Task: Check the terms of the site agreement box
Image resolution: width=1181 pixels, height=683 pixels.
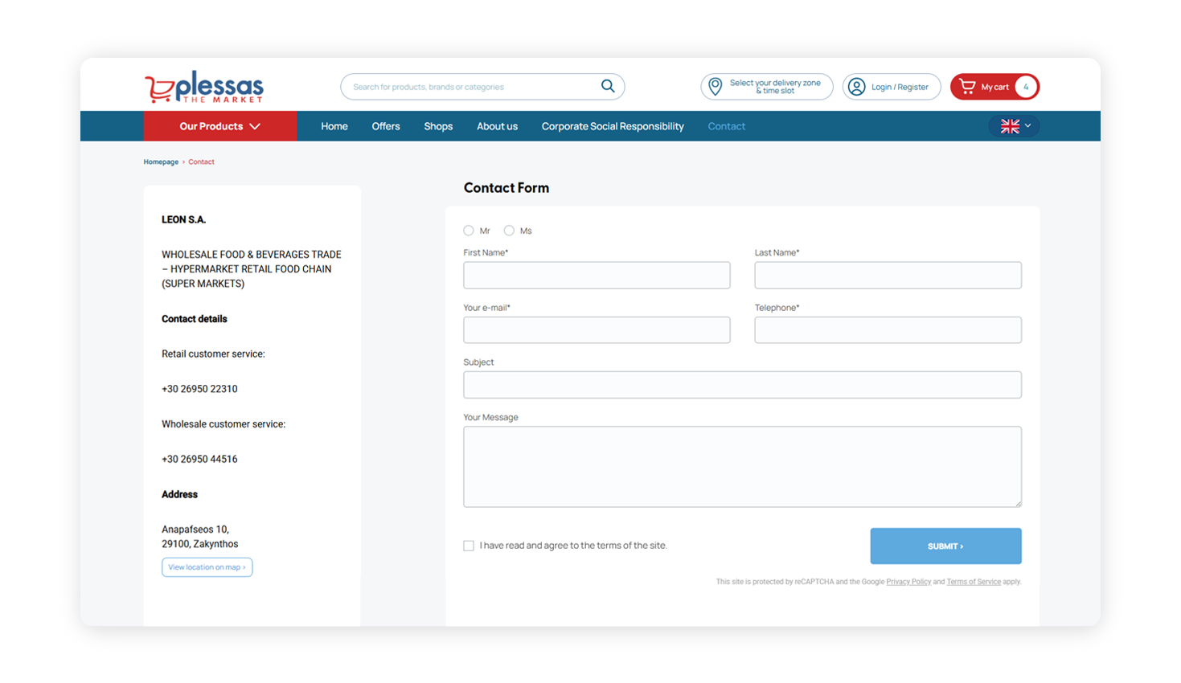Action: 469,545
